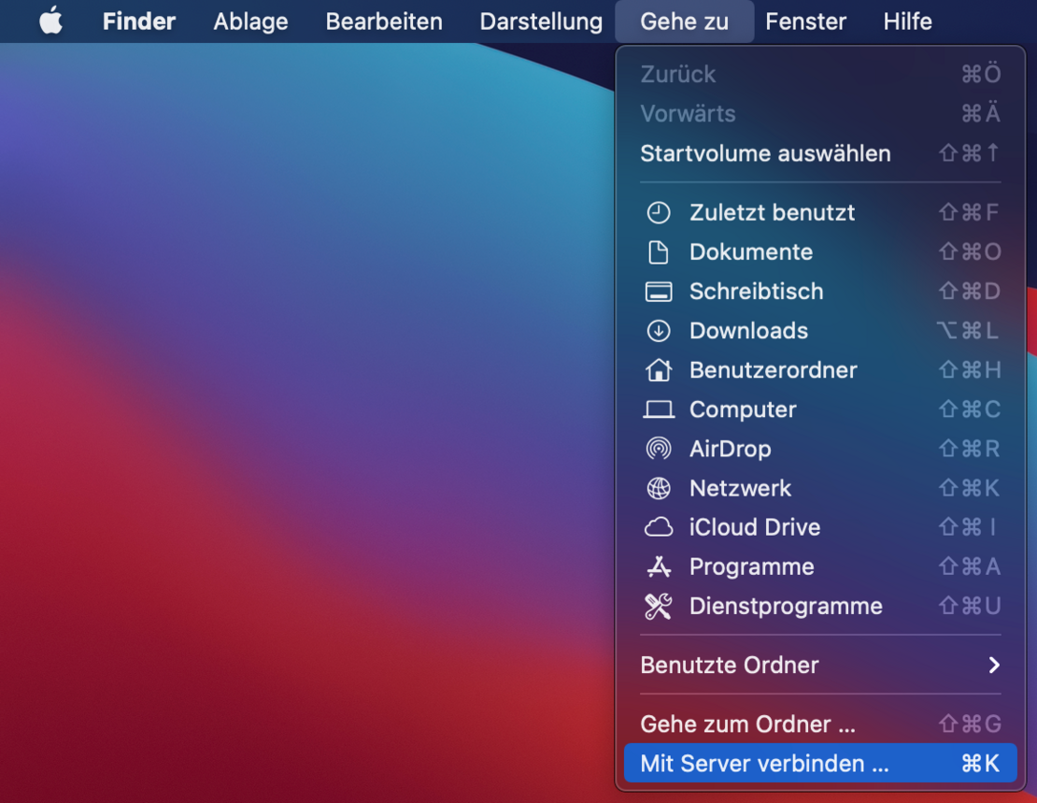Open the Apple menu
Image resolution: width=1037 pixels, height=803 pixels.
pos(51,21)
